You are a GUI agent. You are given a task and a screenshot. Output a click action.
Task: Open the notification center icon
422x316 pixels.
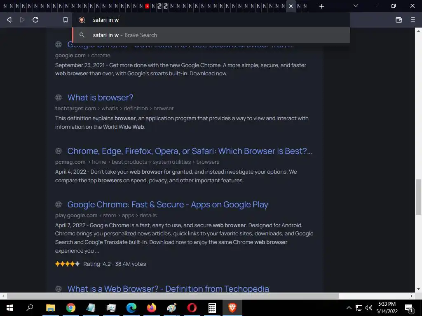(409, 308)
